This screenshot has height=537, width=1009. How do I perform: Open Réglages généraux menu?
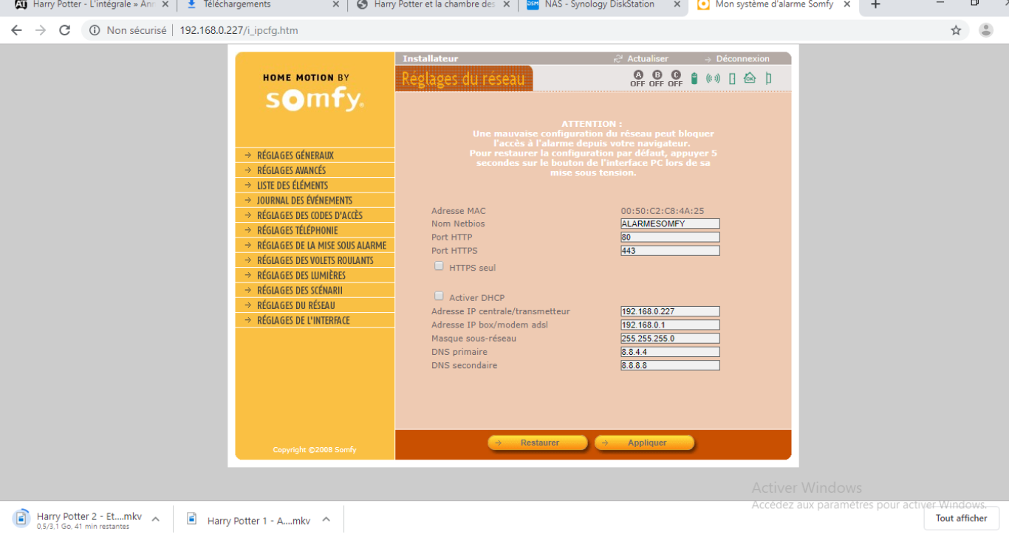[x=315, y=156]
